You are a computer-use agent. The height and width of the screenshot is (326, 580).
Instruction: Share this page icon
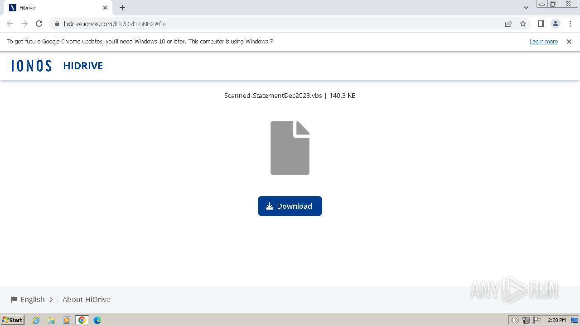pyautogui.click(x=508, y=24)
